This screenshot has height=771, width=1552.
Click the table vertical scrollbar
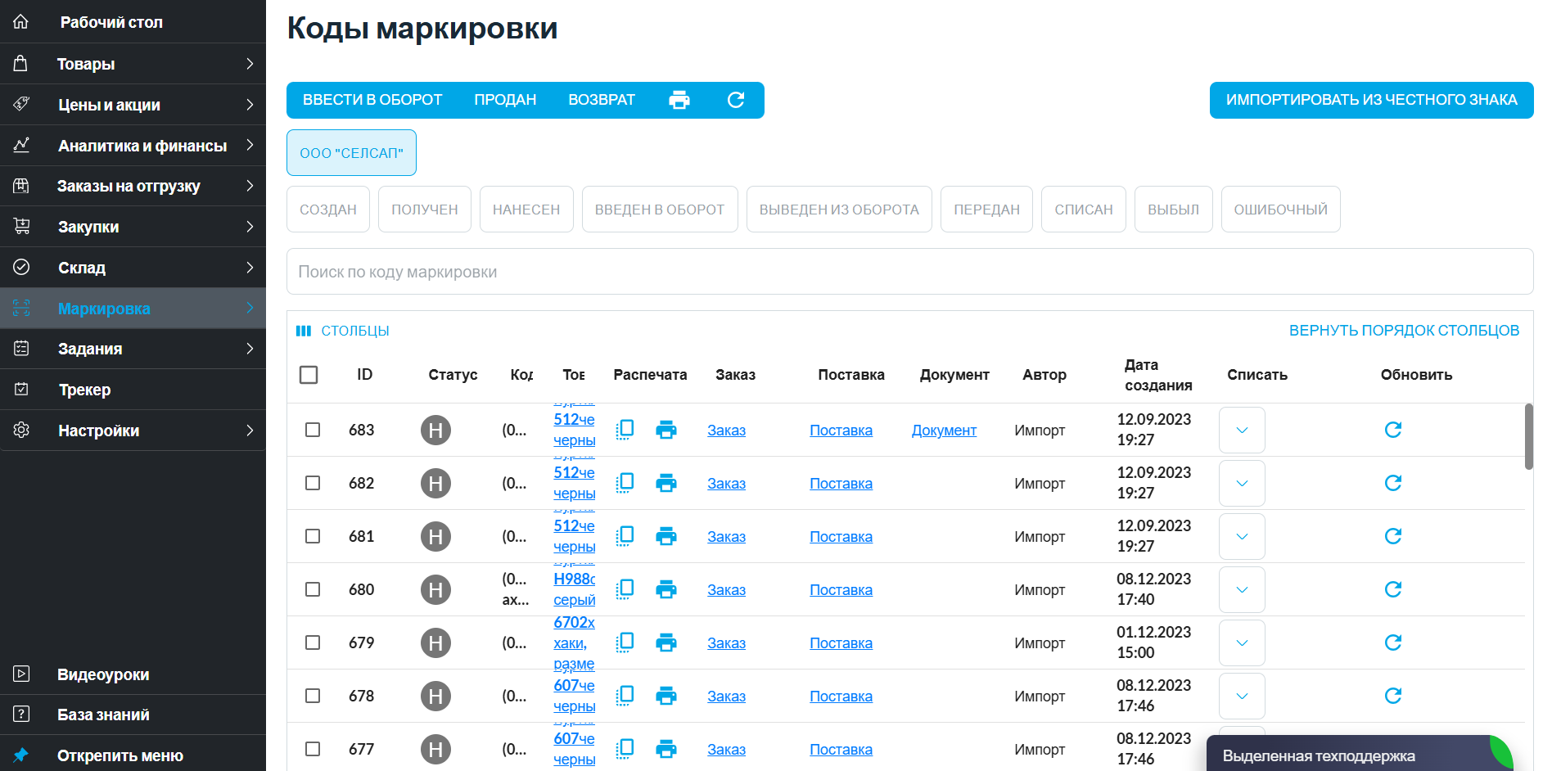coord(1528,436)
